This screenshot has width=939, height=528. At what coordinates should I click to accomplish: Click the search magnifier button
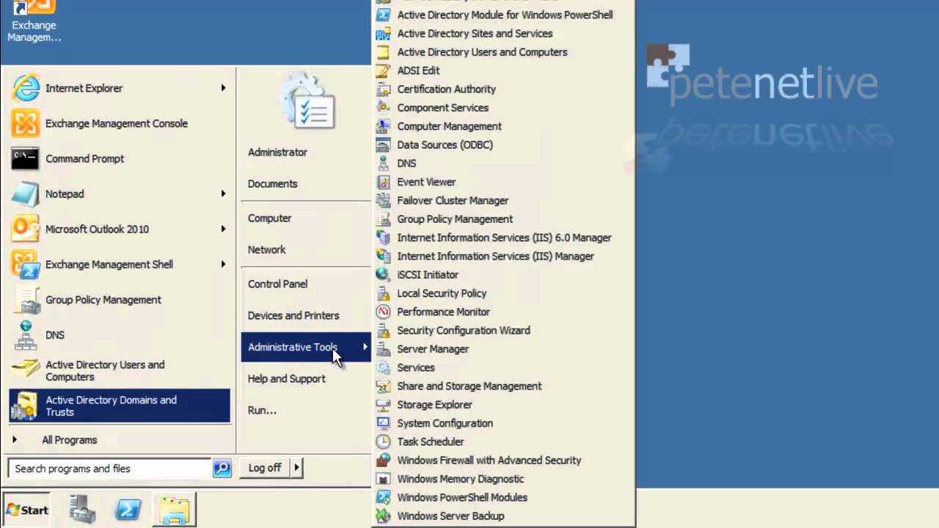[222, 468]
